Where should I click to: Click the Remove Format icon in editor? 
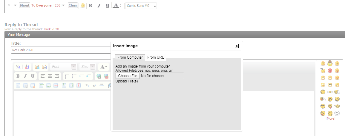pyautogui.click(x=27, y=67)
